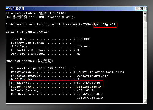The image size is (153, 110).
Task: Click the host name enet001
Action: [x=83, y=39]
